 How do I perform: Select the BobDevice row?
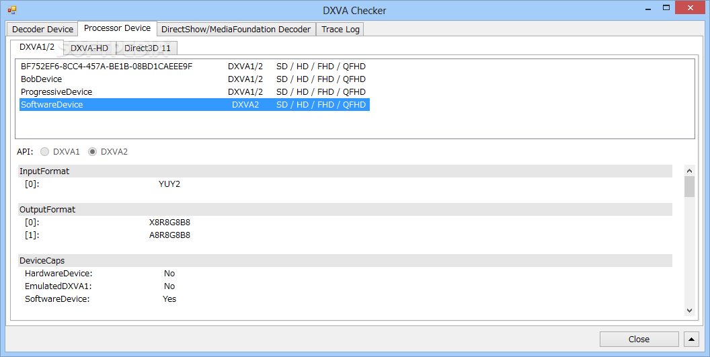click(195, 79)
